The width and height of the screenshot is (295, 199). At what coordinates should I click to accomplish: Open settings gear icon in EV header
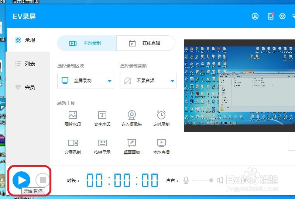(x=282, y=16)
